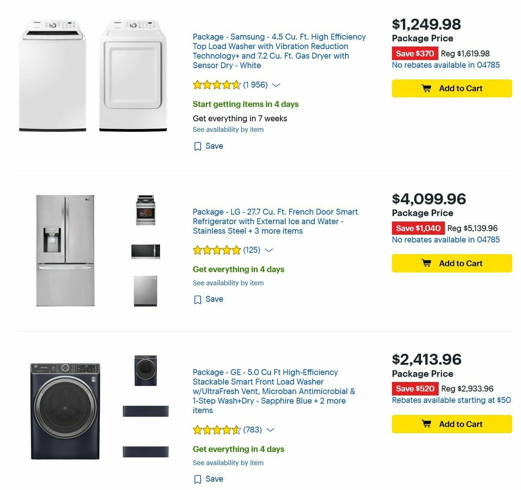This screenshot has width=521, height=490.
Task: Click See availability by item under the LG package
Action: (228, 283)
